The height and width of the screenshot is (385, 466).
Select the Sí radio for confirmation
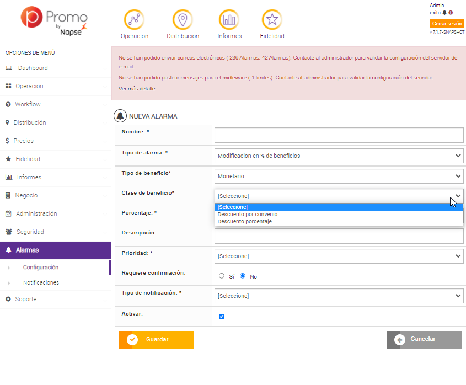click(222, 276)
